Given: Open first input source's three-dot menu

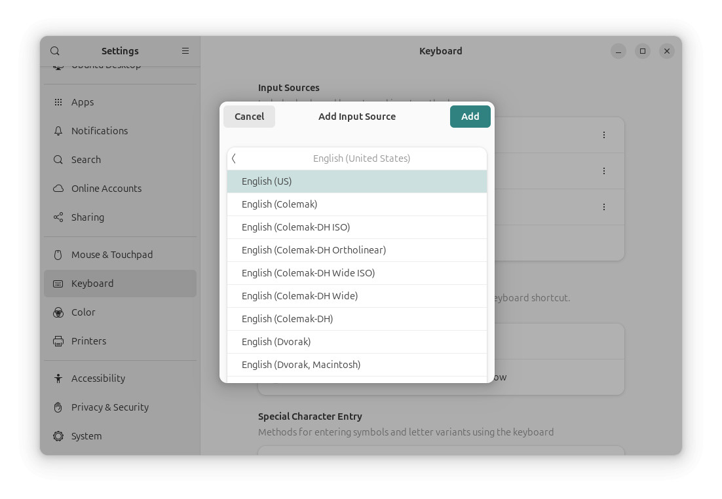Looking at the screenshot, I should coord(603,135).
